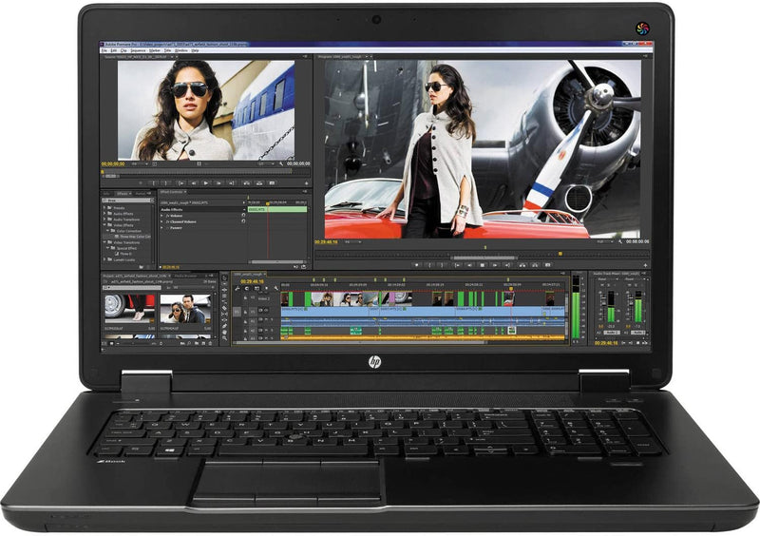760x536 pixels.
Task: Export frame from the Source monitor
Action: tap(272, 183)
